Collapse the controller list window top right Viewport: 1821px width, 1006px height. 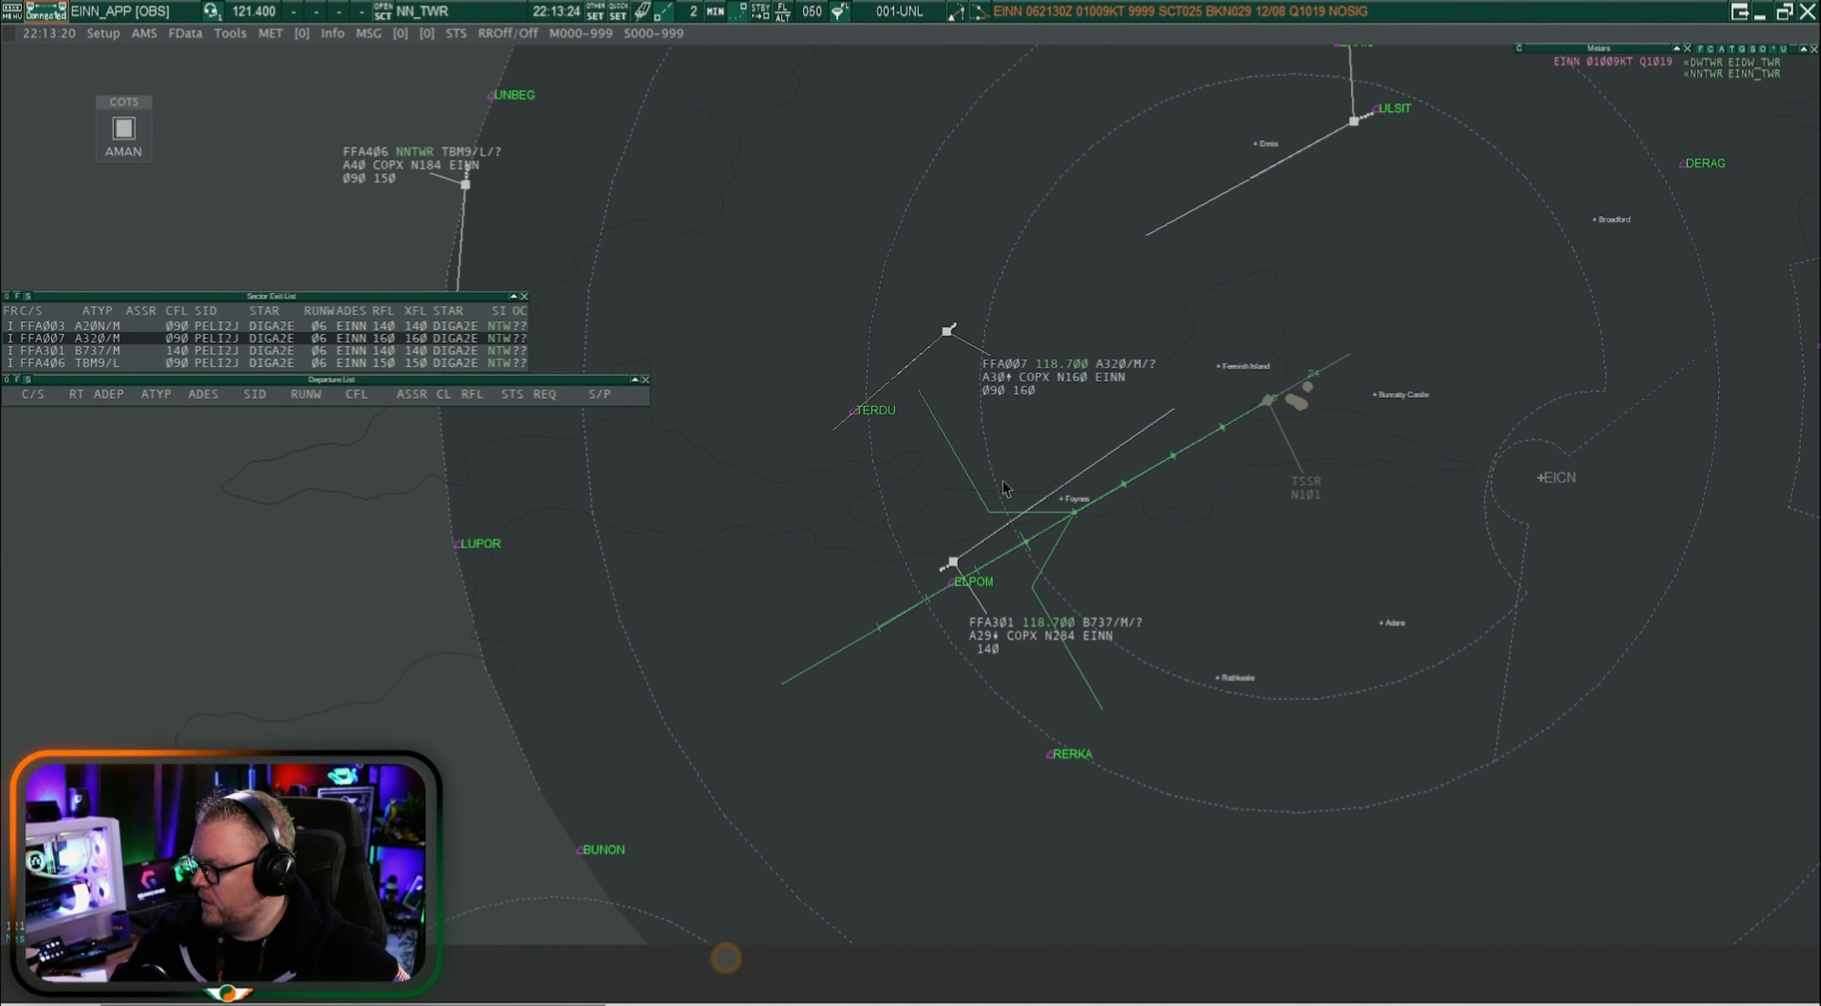click(x=1804, y=48)
